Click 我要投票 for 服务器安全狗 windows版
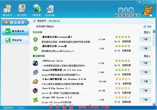This screenshot has width=157, height=110. [126, 41]
